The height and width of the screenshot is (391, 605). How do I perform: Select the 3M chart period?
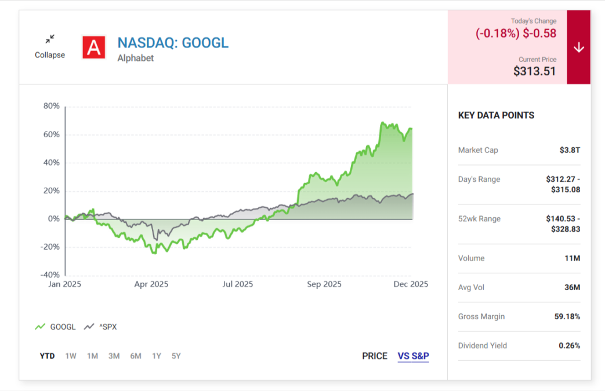point(114,356)
